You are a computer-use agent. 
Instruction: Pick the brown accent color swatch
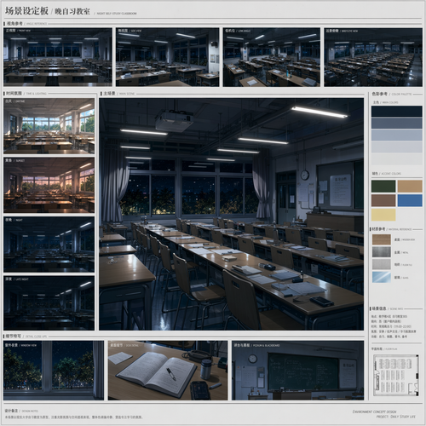click(x=383, y=200)
